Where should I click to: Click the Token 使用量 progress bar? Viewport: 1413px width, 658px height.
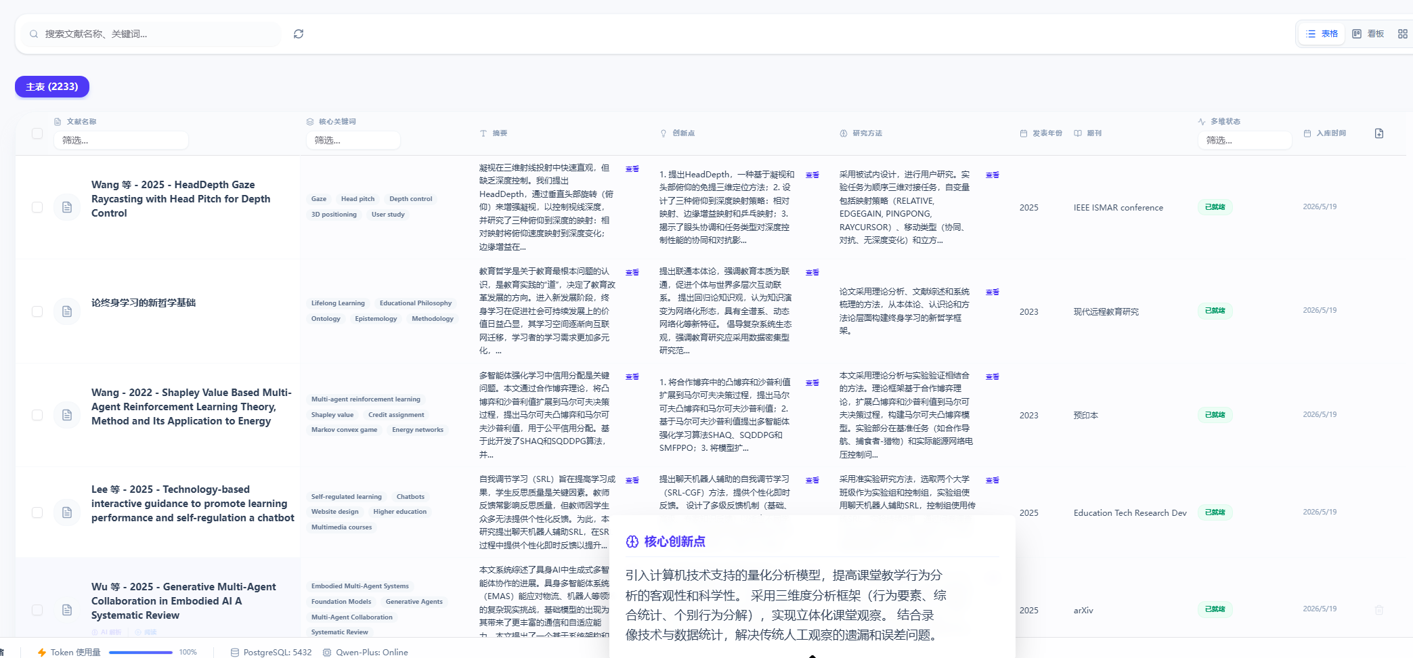tap(141, 653)
